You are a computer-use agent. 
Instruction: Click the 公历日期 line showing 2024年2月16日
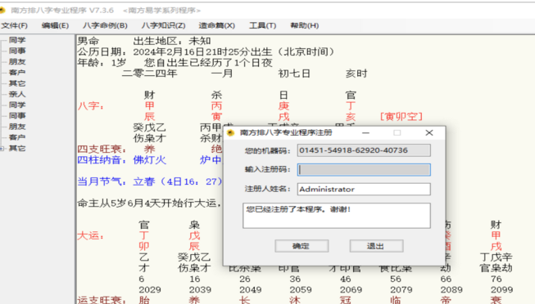pyautogui.click(x=206, y=51)
